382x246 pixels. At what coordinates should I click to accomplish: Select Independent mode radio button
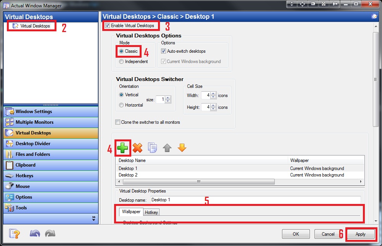[121, 61]
